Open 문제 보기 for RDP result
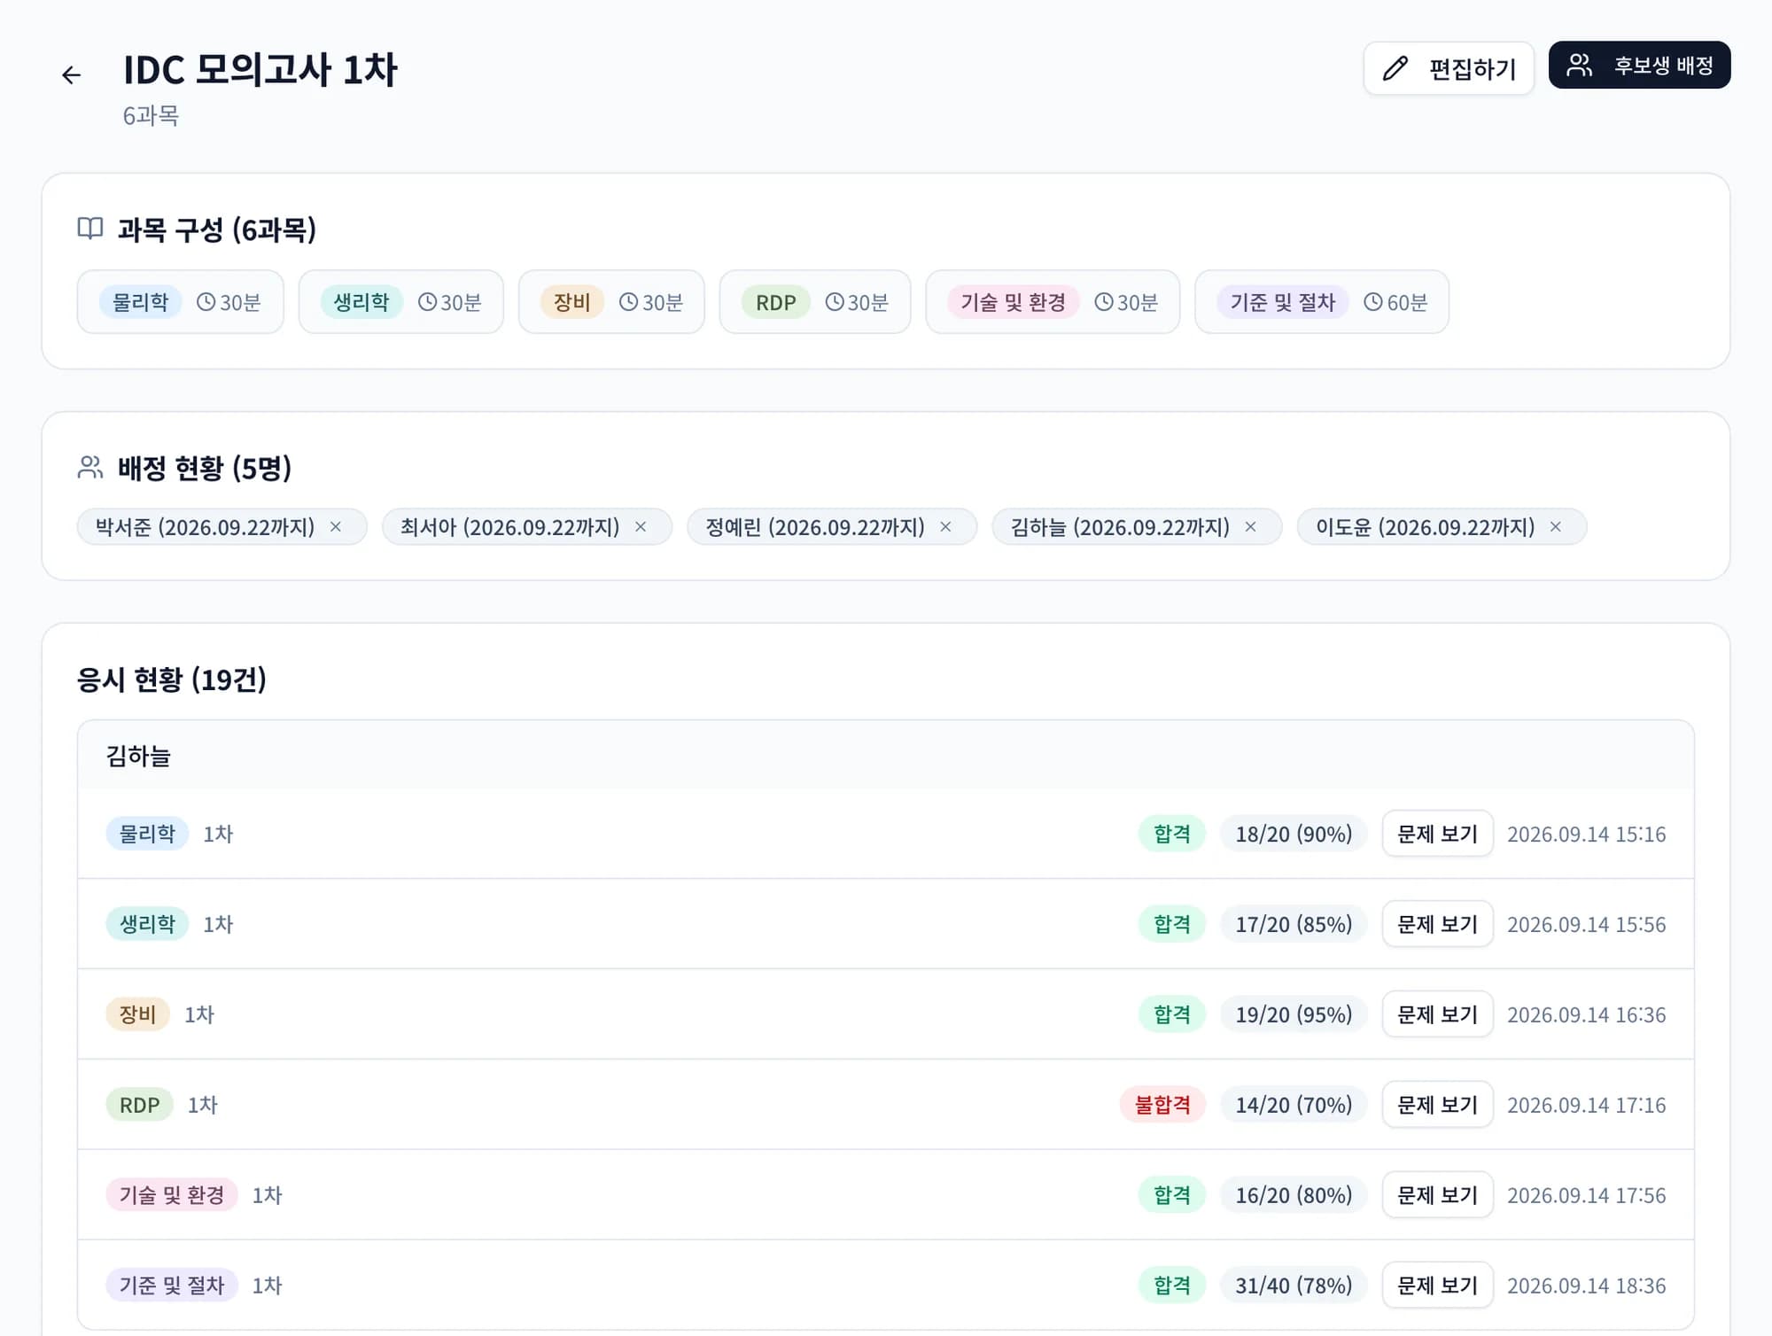Viewport: 1772px width, 1336px height. (x=1437, y=1105)
